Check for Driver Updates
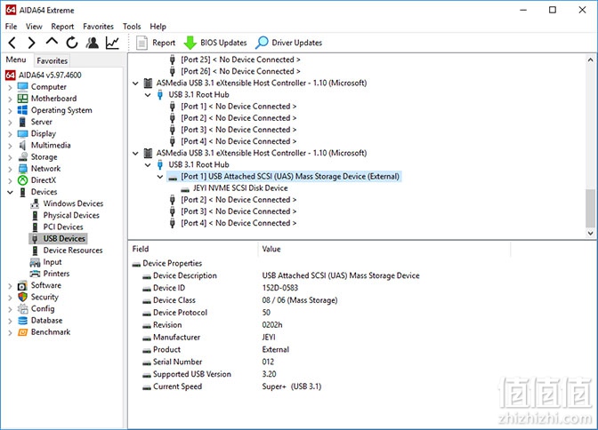This screenshot has width=598, height=430. pos(288,43)
